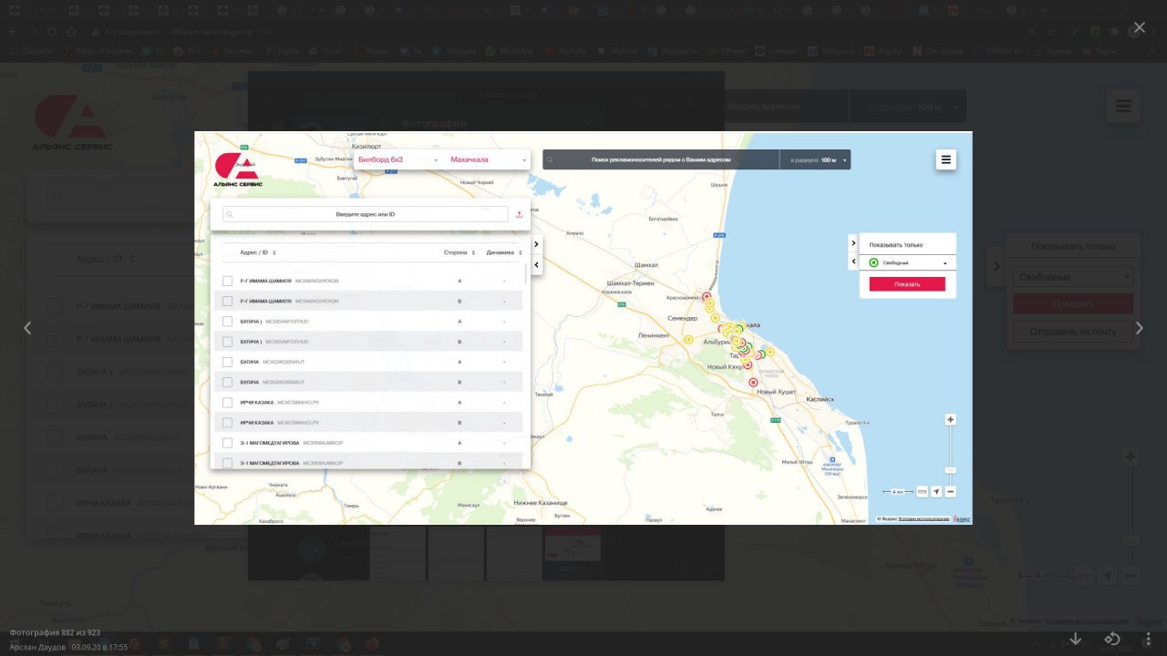The image size is (1167, 656).
Task: Click the Нижнее Казанище map label
Action: click(x=541, y=503)
